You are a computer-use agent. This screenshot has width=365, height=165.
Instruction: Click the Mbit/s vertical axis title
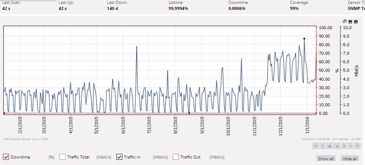(x=356, y=70)
